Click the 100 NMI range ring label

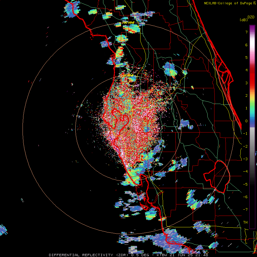[128, 23]
